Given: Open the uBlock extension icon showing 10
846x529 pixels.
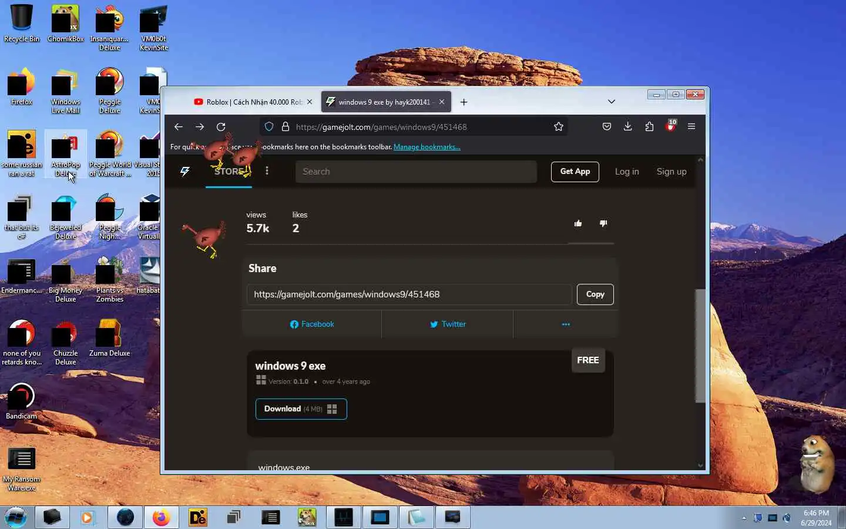Looking at the screenshot, I should [x=670, y=126].
